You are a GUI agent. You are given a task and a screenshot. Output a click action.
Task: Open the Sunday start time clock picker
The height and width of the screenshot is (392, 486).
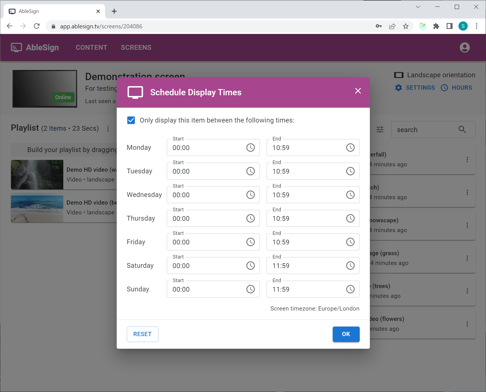click(x=250, y=289)
